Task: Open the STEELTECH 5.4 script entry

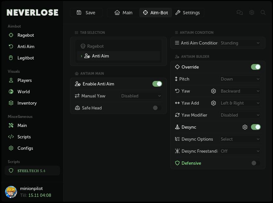Action: (32, 170)
